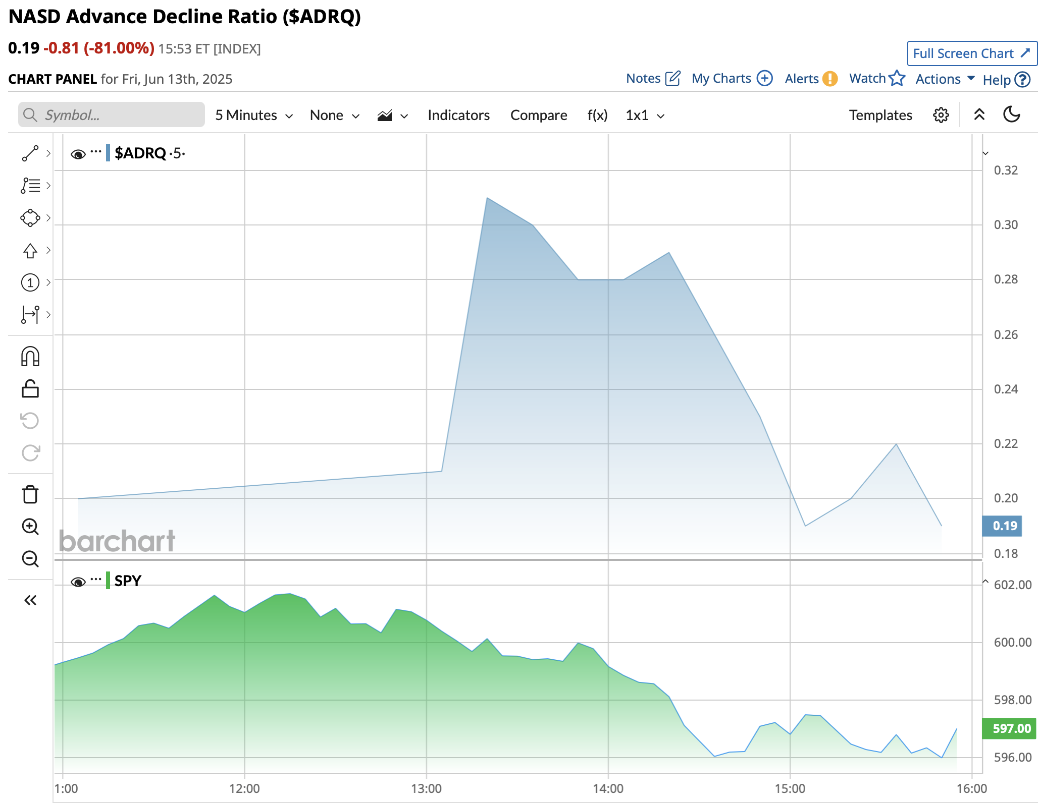Zoom out of the chart
The width and height of the screenshot is (1038, 803).
click(30, 559)
